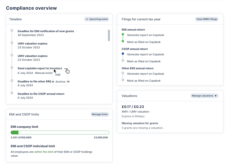
Task: Click timeline marker for first UMV valuation expires
Action: (x=12, y=43)
